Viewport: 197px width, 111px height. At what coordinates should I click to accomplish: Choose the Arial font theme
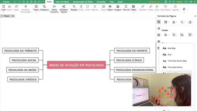pyautogui.click(x=176, y=55)
